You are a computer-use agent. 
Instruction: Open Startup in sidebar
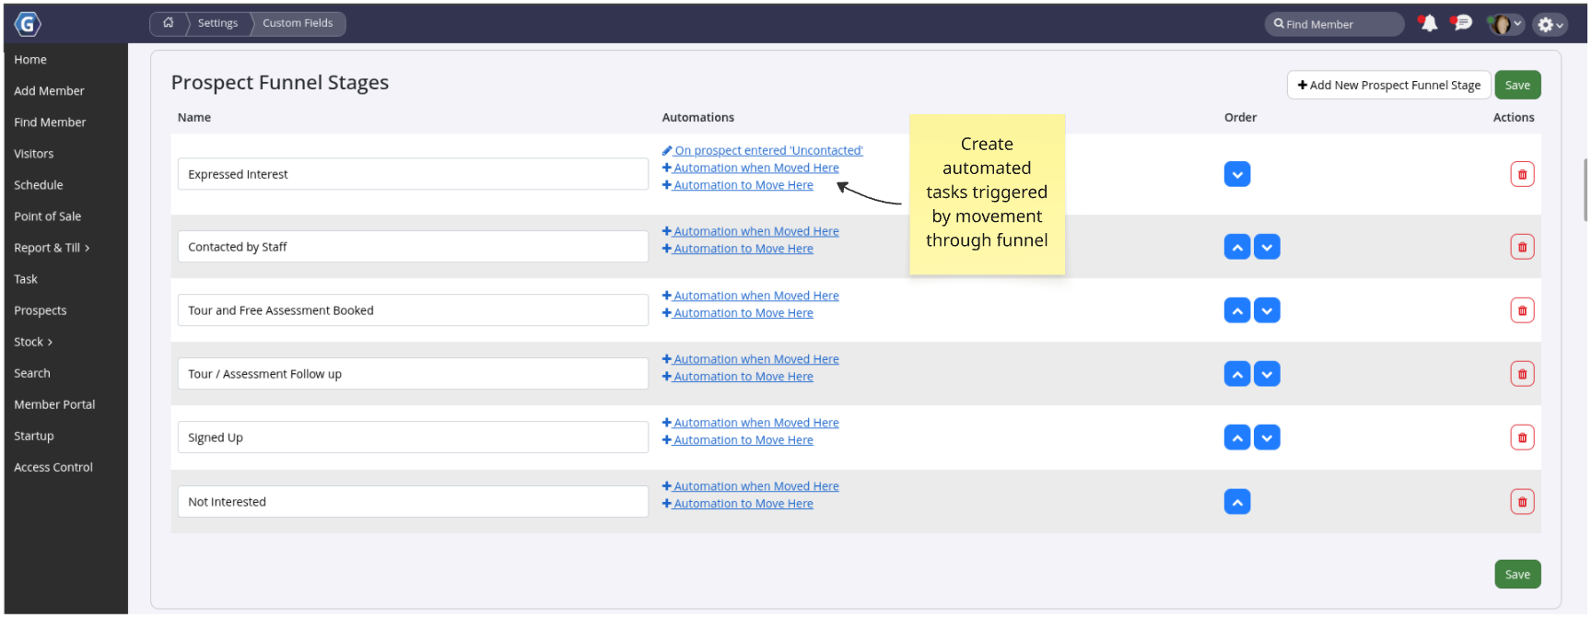[x=34, y=436]
